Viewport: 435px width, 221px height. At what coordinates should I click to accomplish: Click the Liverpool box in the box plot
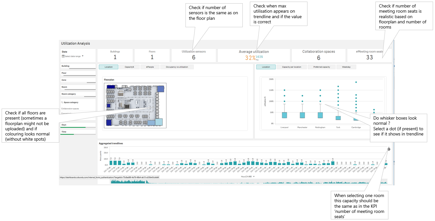(x=284, y=115)
